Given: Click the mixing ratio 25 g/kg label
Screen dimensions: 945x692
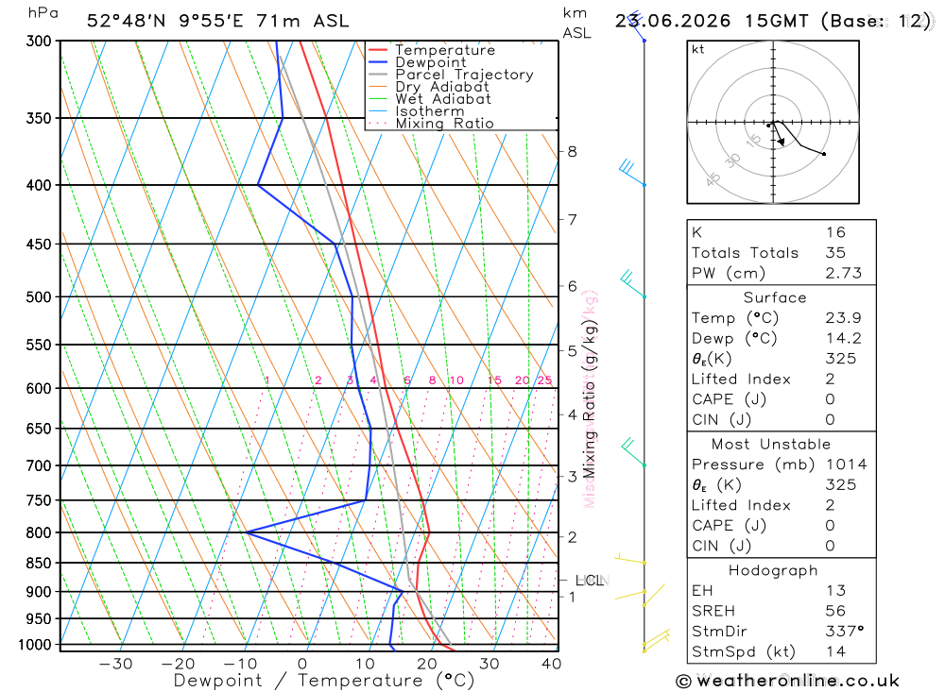Looking at the screenshot, I should point(545,380).
